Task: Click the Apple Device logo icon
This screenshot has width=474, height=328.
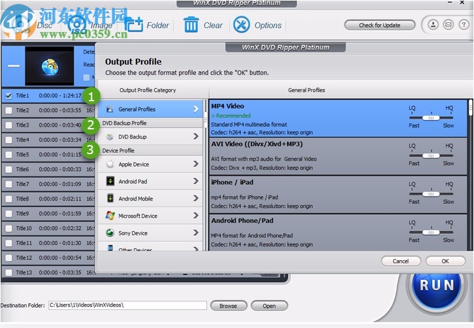Action: (x=110, y=164)
